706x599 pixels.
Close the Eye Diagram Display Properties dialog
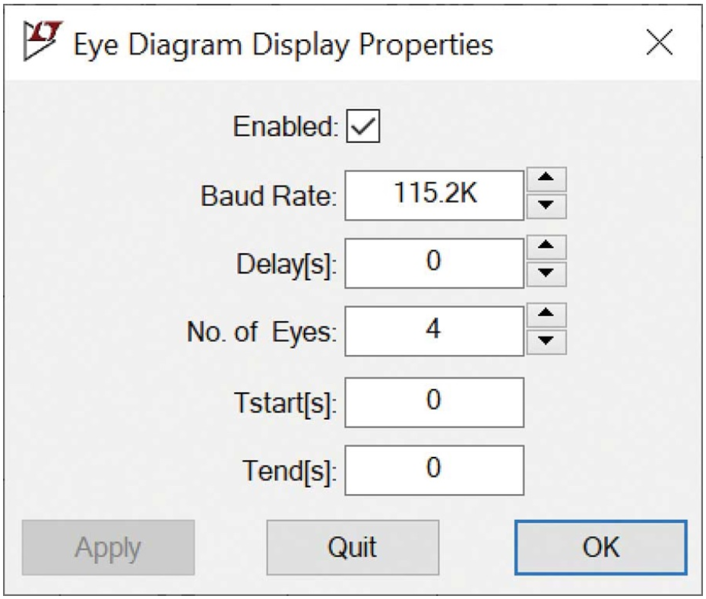[659, 43]
